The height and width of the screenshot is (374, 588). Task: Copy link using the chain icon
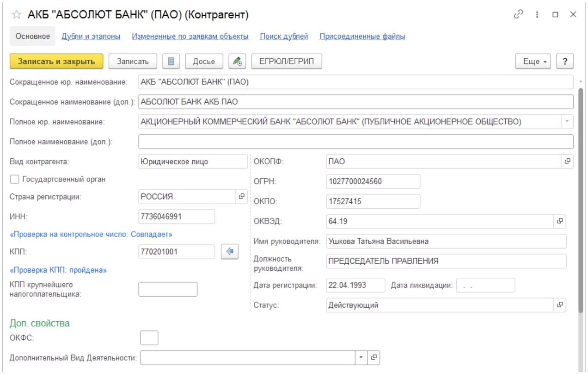pyautogui.click(x=518, y=14)
